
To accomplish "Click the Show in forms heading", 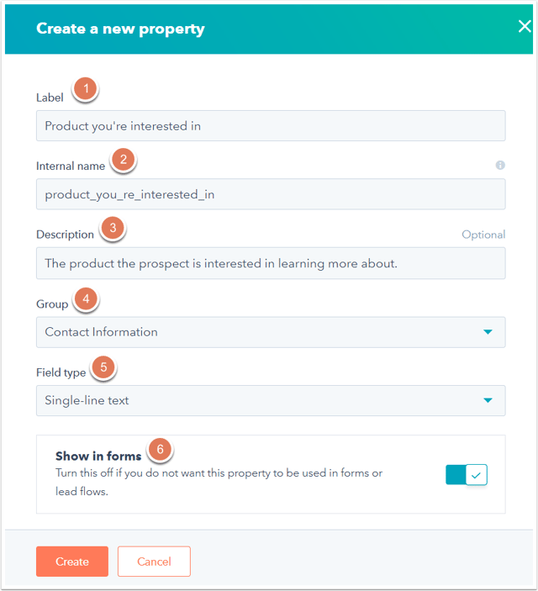I will tap(98, 456).
